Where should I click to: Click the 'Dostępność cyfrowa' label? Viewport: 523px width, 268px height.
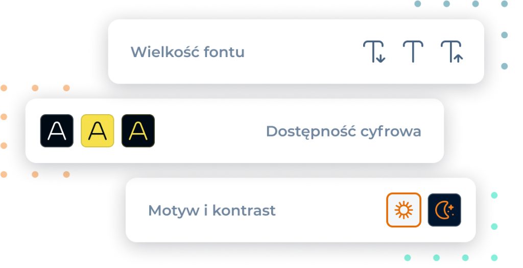[343, 131]
